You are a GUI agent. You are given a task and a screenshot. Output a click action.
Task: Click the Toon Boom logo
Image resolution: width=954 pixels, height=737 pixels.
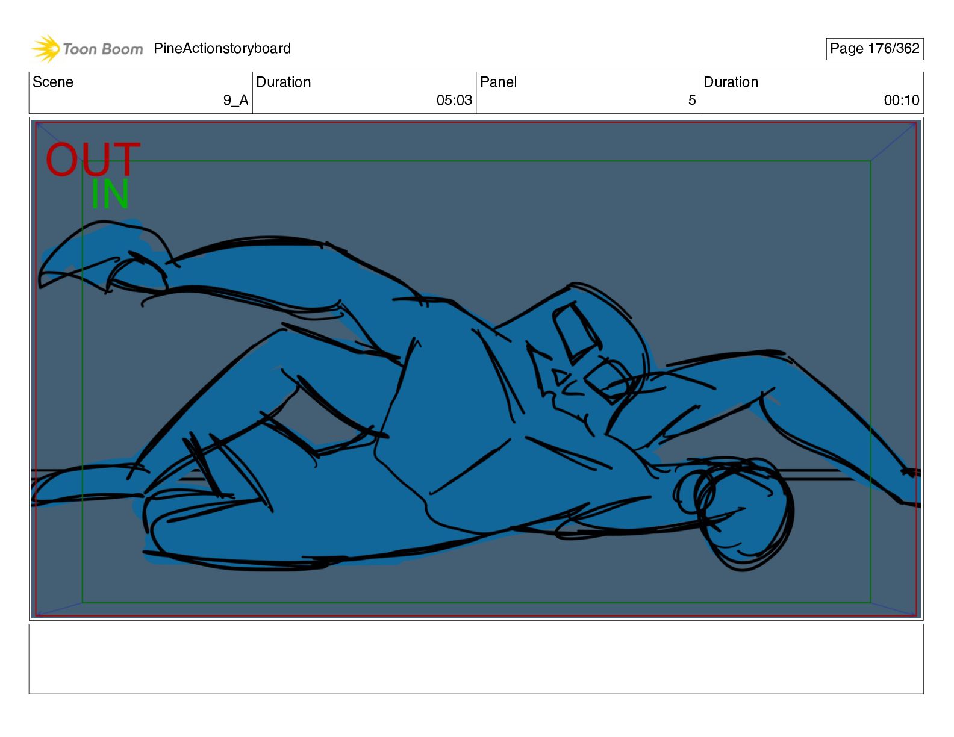click(x=87, y=49)
